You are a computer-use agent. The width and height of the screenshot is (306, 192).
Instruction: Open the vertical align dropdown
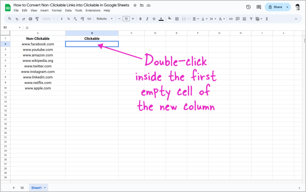pyautogui.click(x=204, y=19)
